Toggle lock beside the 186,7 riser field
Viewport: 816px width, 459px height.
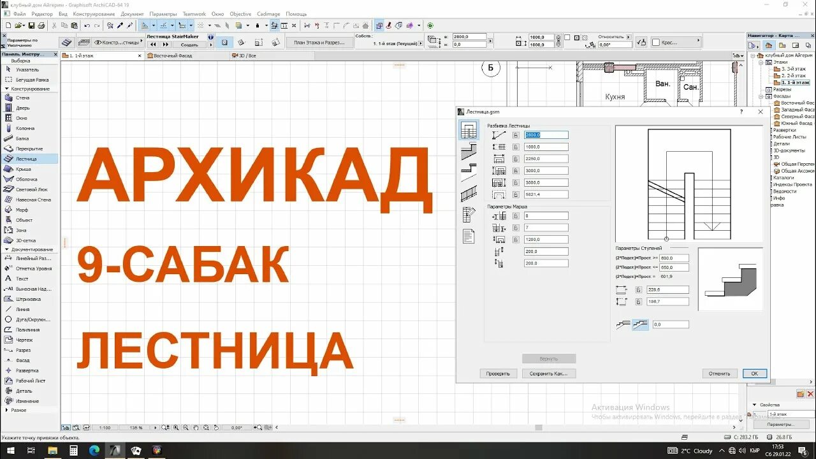point(639,302)
